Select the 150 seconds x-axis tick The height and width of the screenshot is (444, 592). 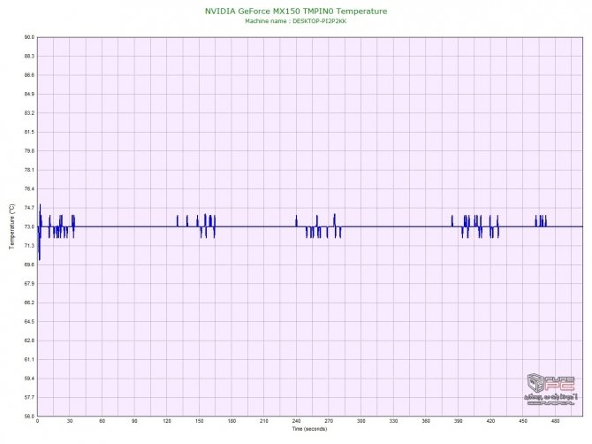pos(200,421)
